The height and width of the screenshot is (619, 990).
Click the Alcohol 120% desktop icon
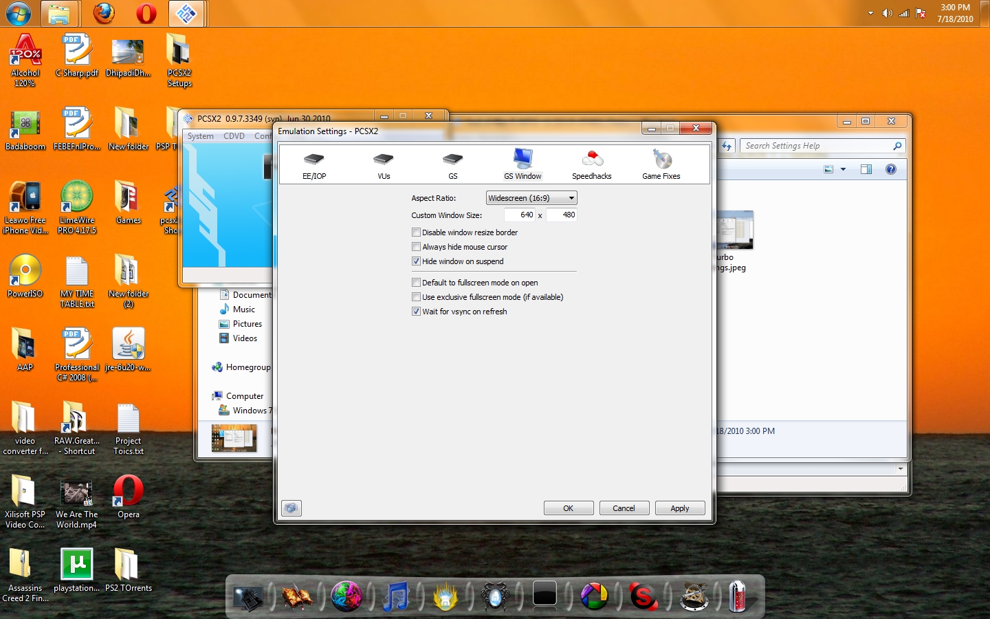pos(25,61)
